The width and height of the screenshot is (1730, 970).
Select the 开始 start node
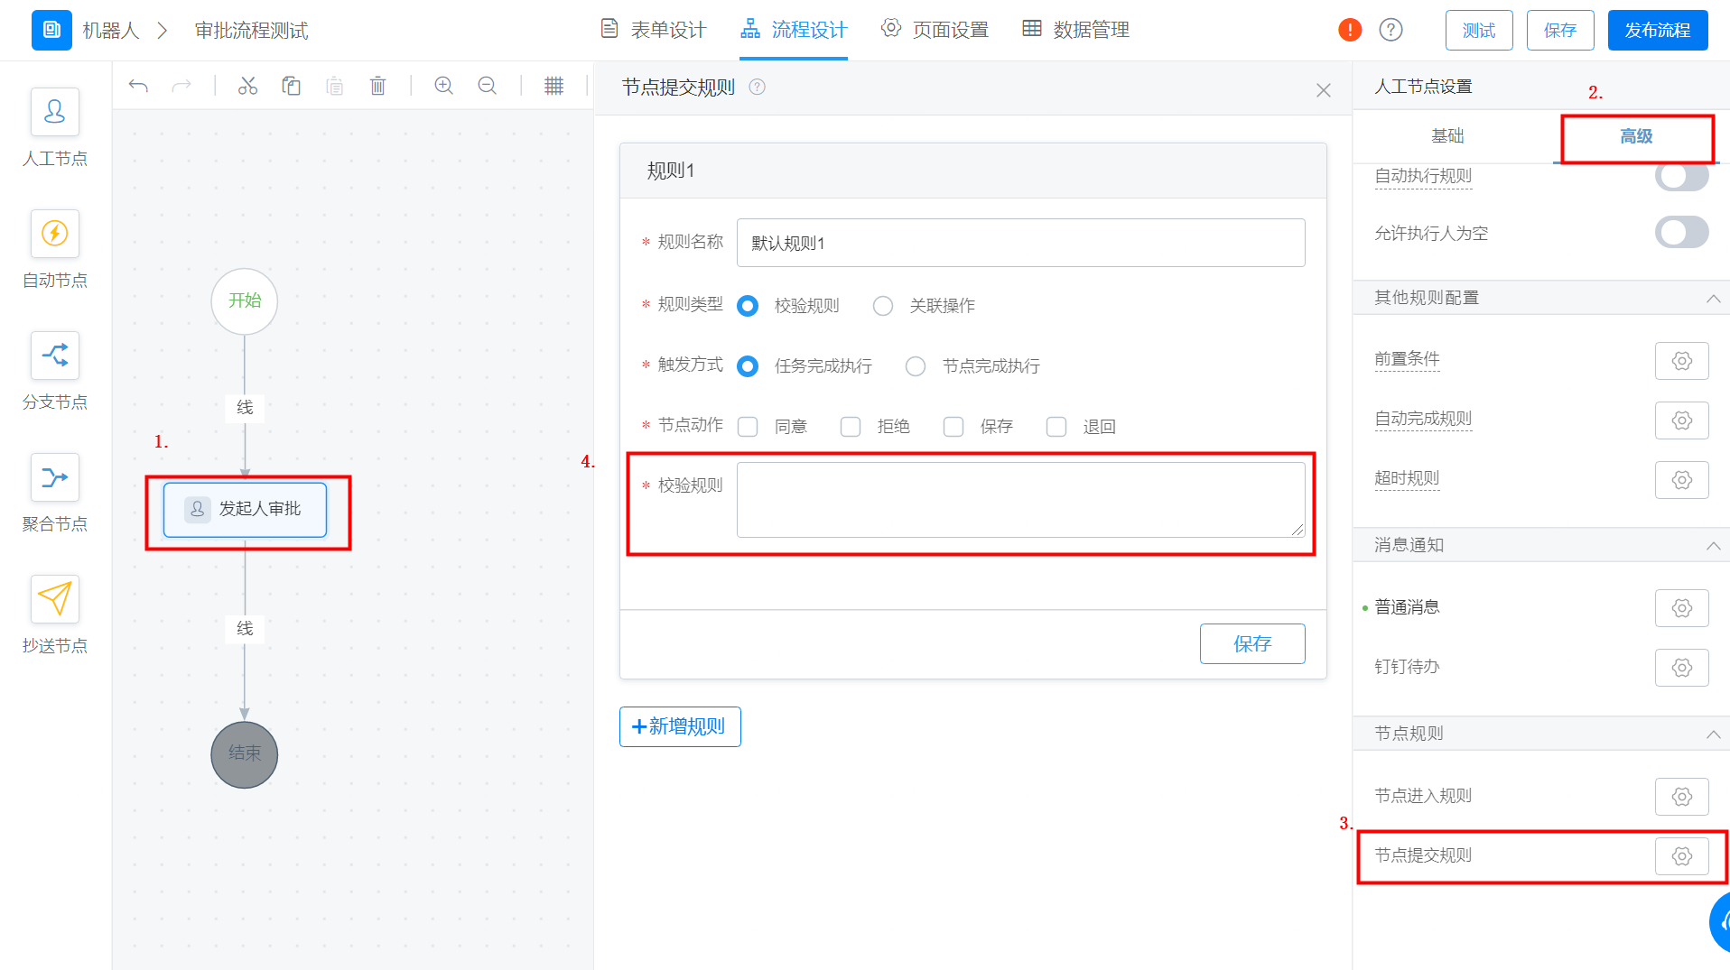click(x=244, y=300)
